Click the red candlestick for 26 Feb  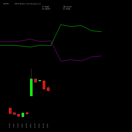coord(44,85)
